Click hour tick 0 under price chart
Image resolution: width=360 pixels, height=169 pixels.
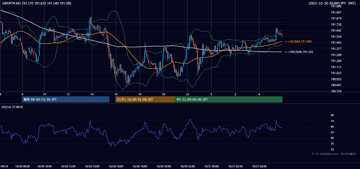(211, 94)
